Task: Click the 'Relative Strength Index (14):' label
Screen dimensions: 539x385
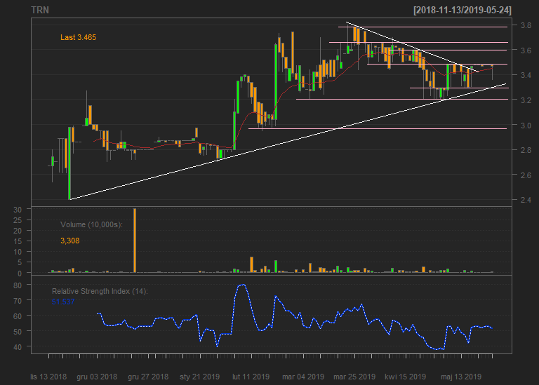Action: pyautogui.click(x=100, y=291)
